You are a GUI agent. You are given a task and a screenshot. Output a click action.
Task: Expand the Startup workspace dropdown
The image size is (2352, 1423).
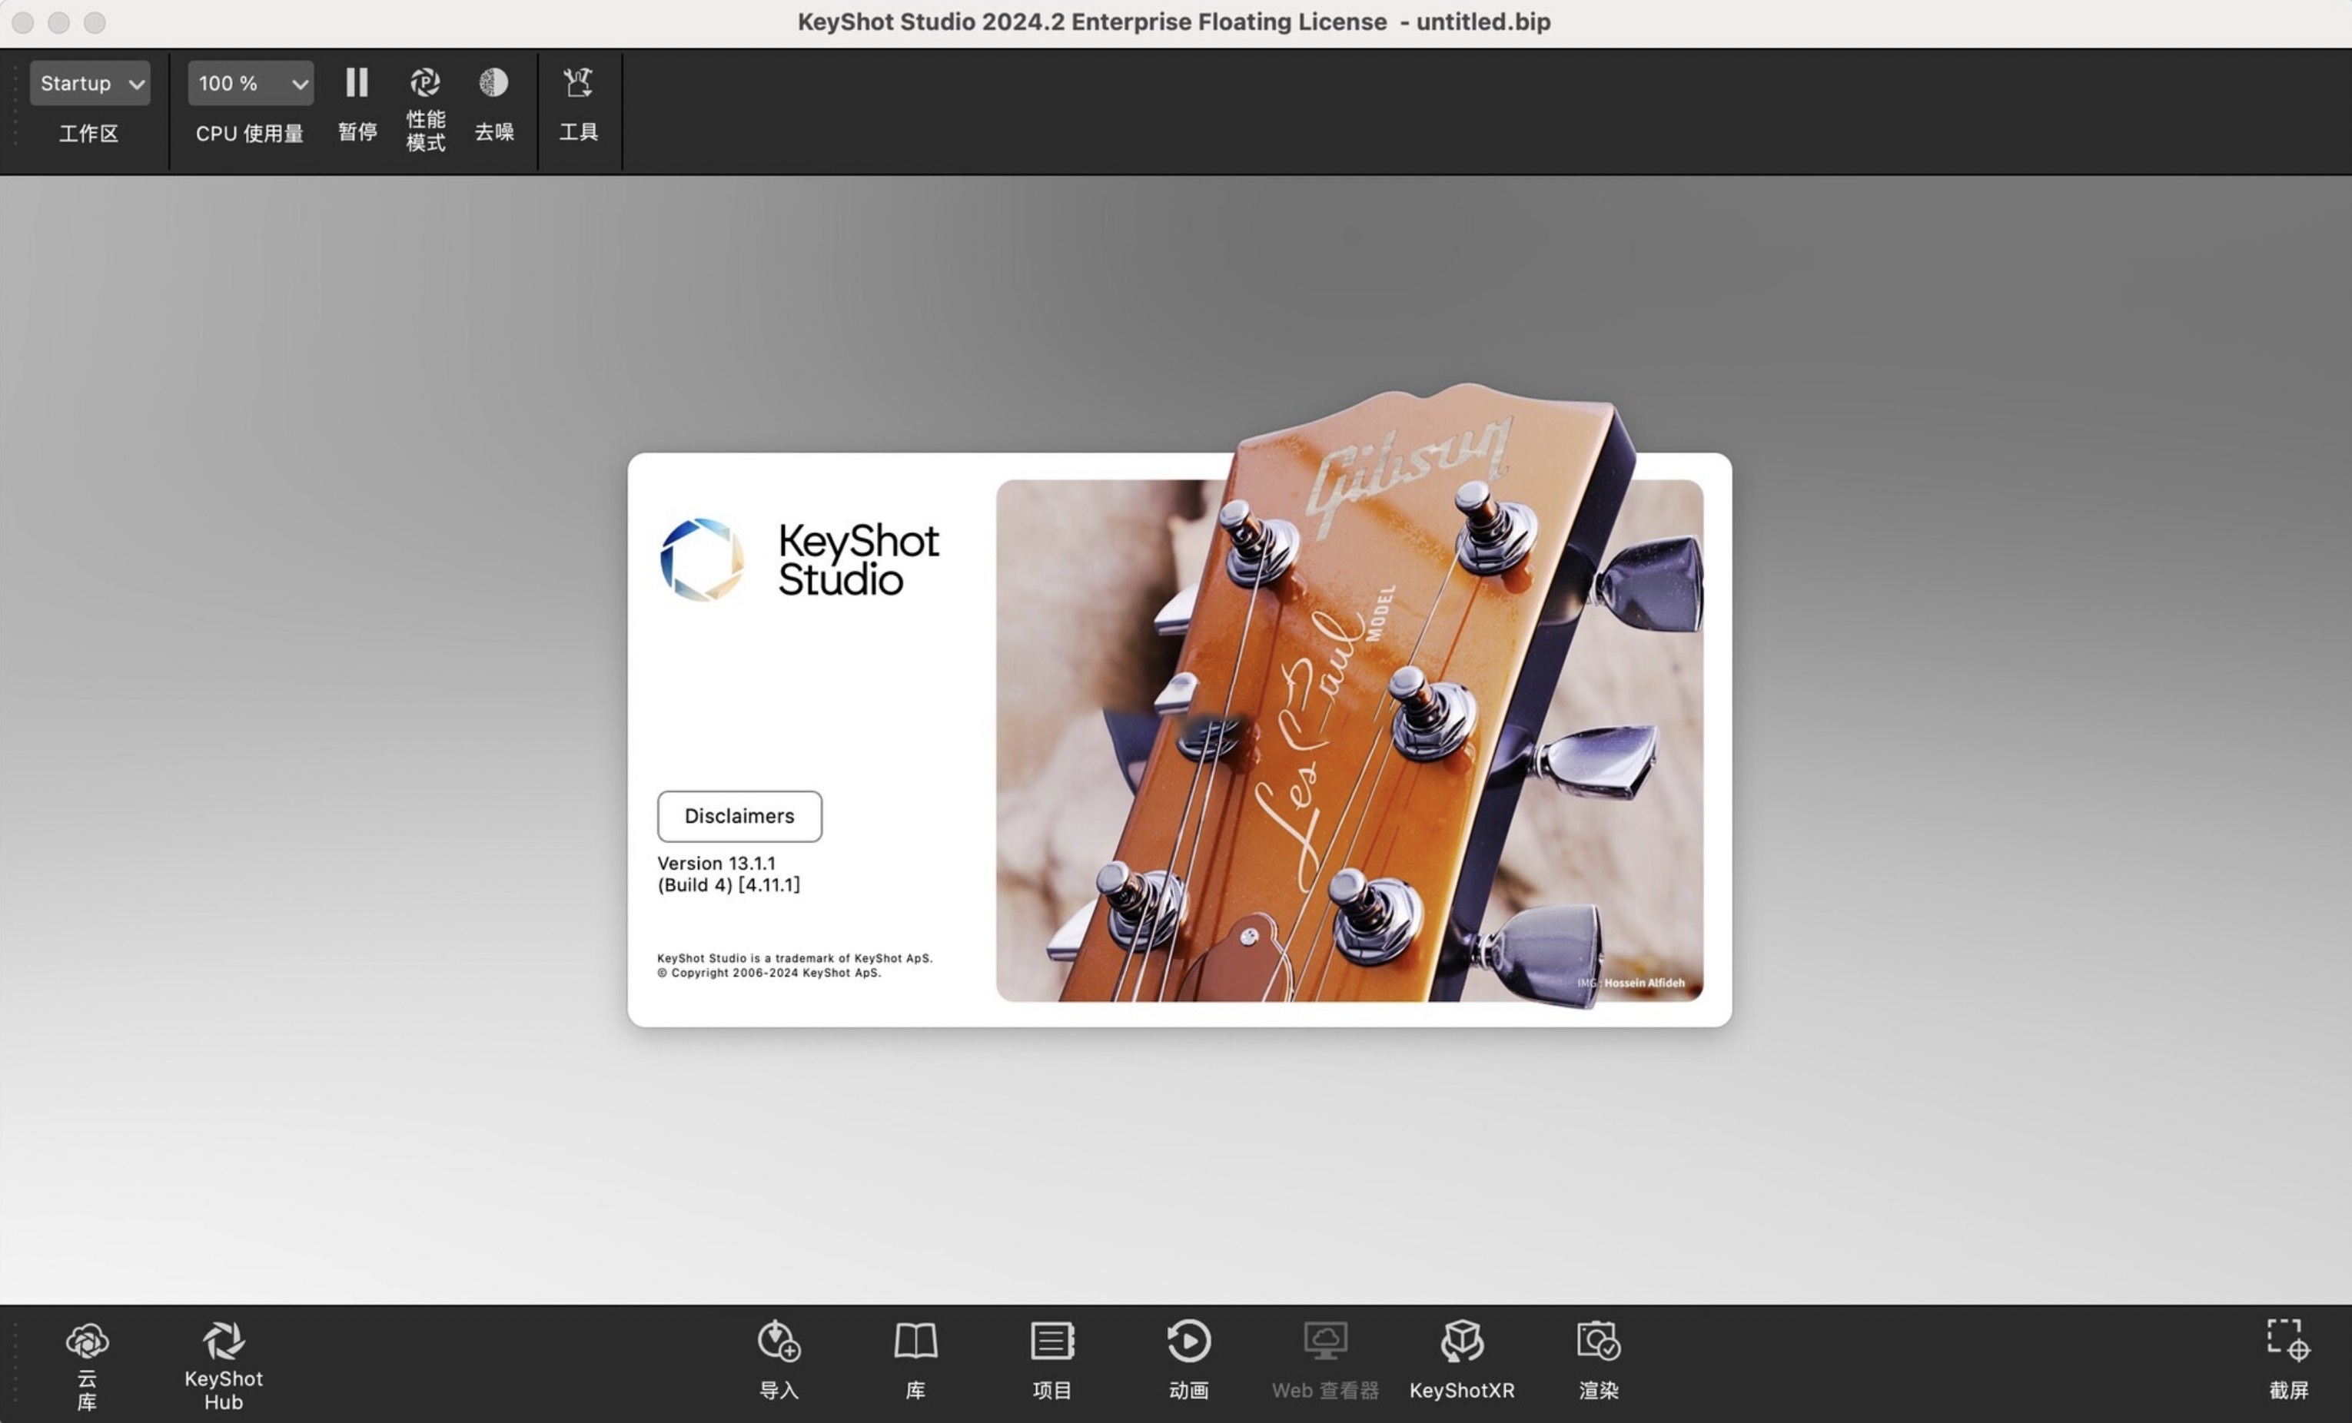[x=90, y=84]
